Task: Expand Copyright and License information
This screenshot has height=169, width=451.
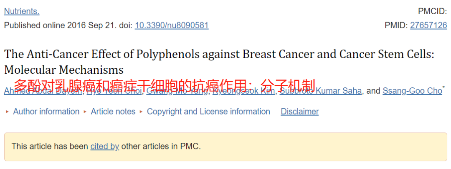Action: point(208,111)
